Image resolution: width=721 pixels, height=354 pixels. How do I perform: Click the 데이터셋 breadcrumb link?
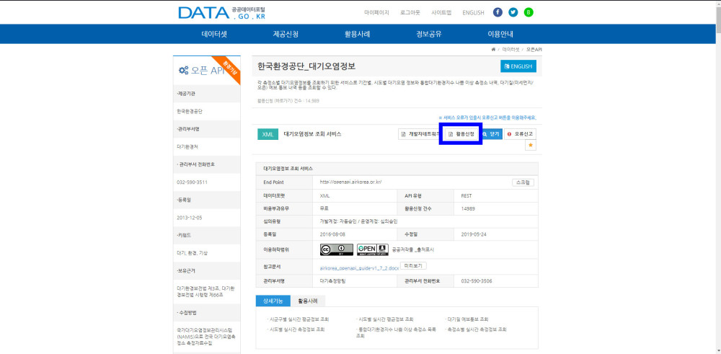[511, 49]
